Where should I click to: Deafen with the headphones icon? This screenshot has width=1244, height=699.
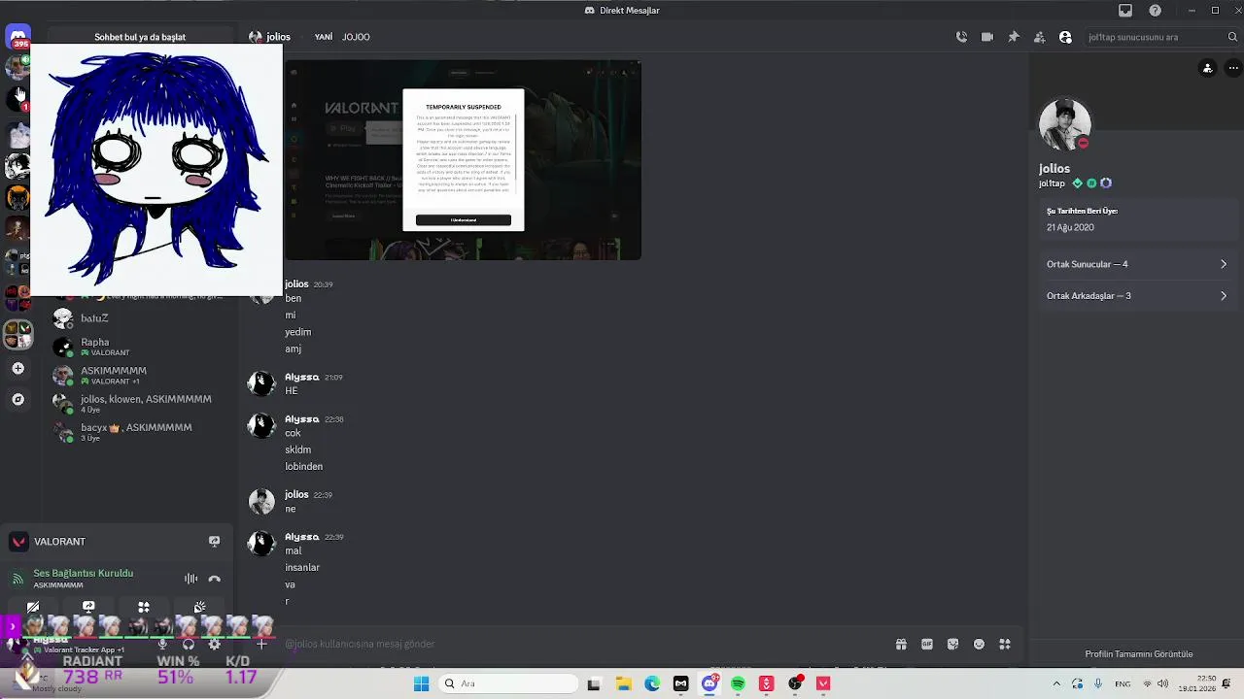point(189,644)
